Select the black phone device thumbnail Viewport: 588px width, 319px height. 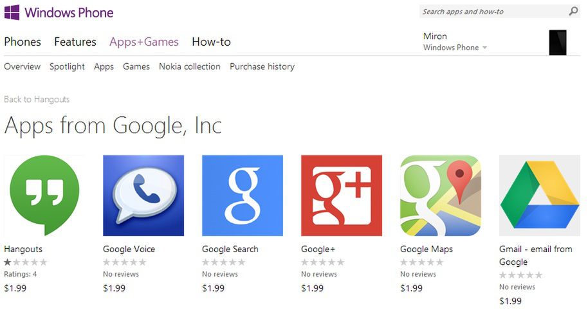pyautogui.click(x=558, y=42)
